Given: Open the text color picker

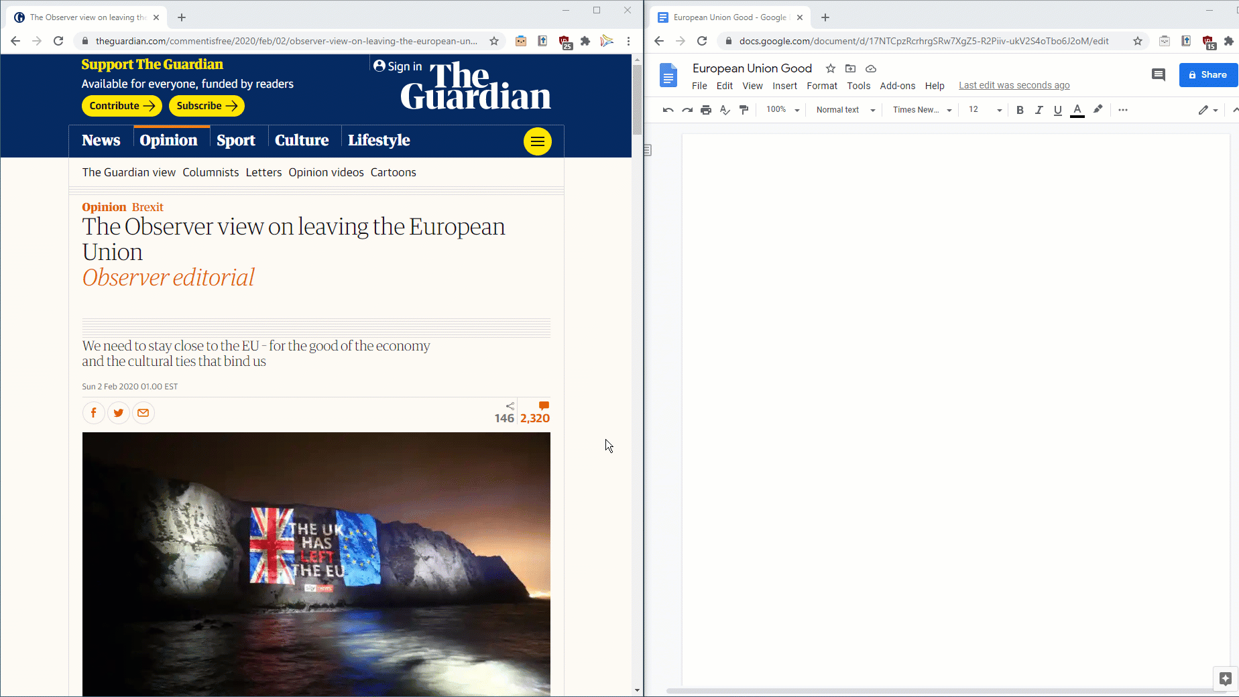Looking at the screenshot, I should tap(1077, 110).
